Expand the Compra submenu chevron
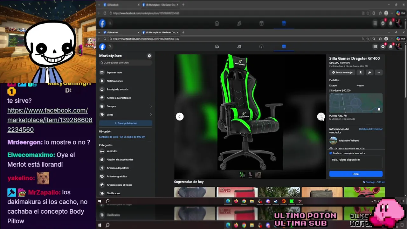The image size is (407, 229). [x=151, y=106]
